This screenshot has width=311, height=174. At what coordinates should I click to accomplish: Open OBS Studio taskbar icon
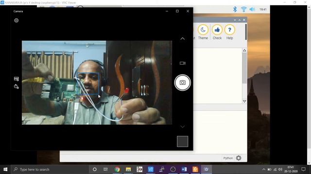pos(173,169)
